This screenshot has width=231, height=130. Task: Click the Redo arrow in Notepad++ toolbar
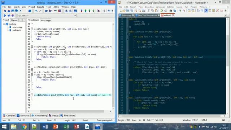pyautogui.click(x=165, y=10)
